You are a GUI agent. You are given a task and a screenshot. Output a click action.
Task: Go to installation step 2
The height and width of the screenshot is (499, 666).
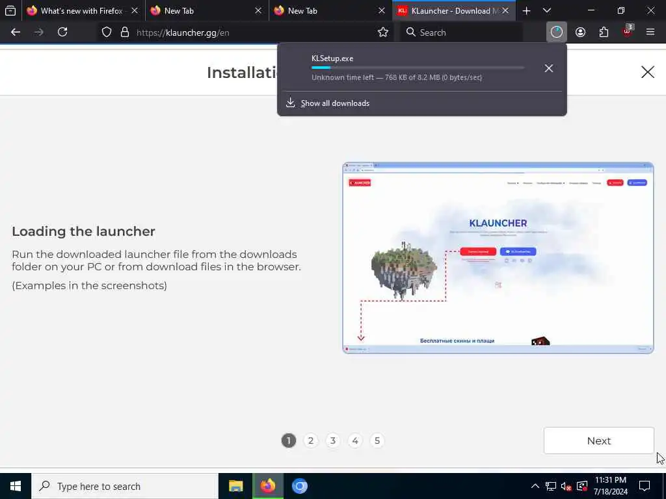click(311, 441)
